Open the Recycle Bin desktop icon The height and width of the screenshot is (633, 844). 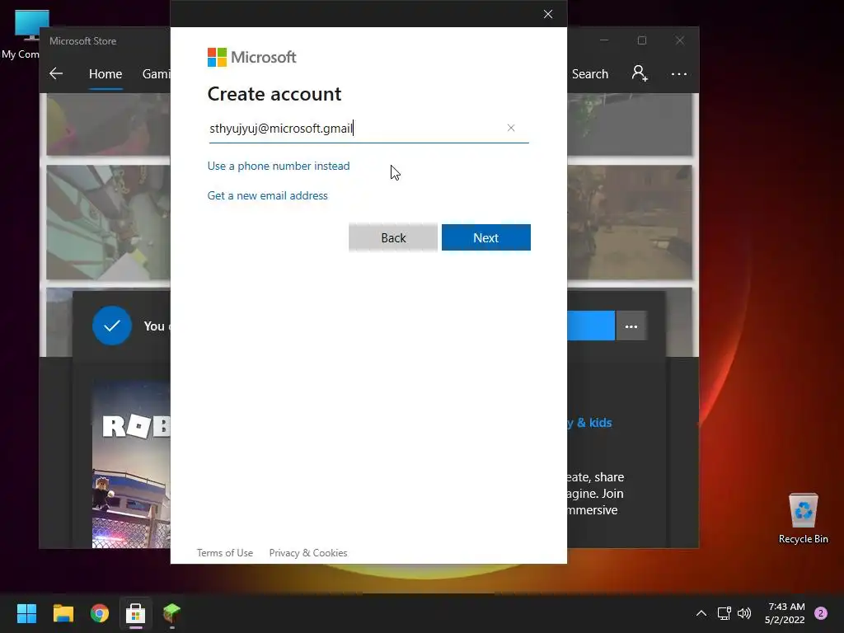pyautogui.click(x=803, y=518)
